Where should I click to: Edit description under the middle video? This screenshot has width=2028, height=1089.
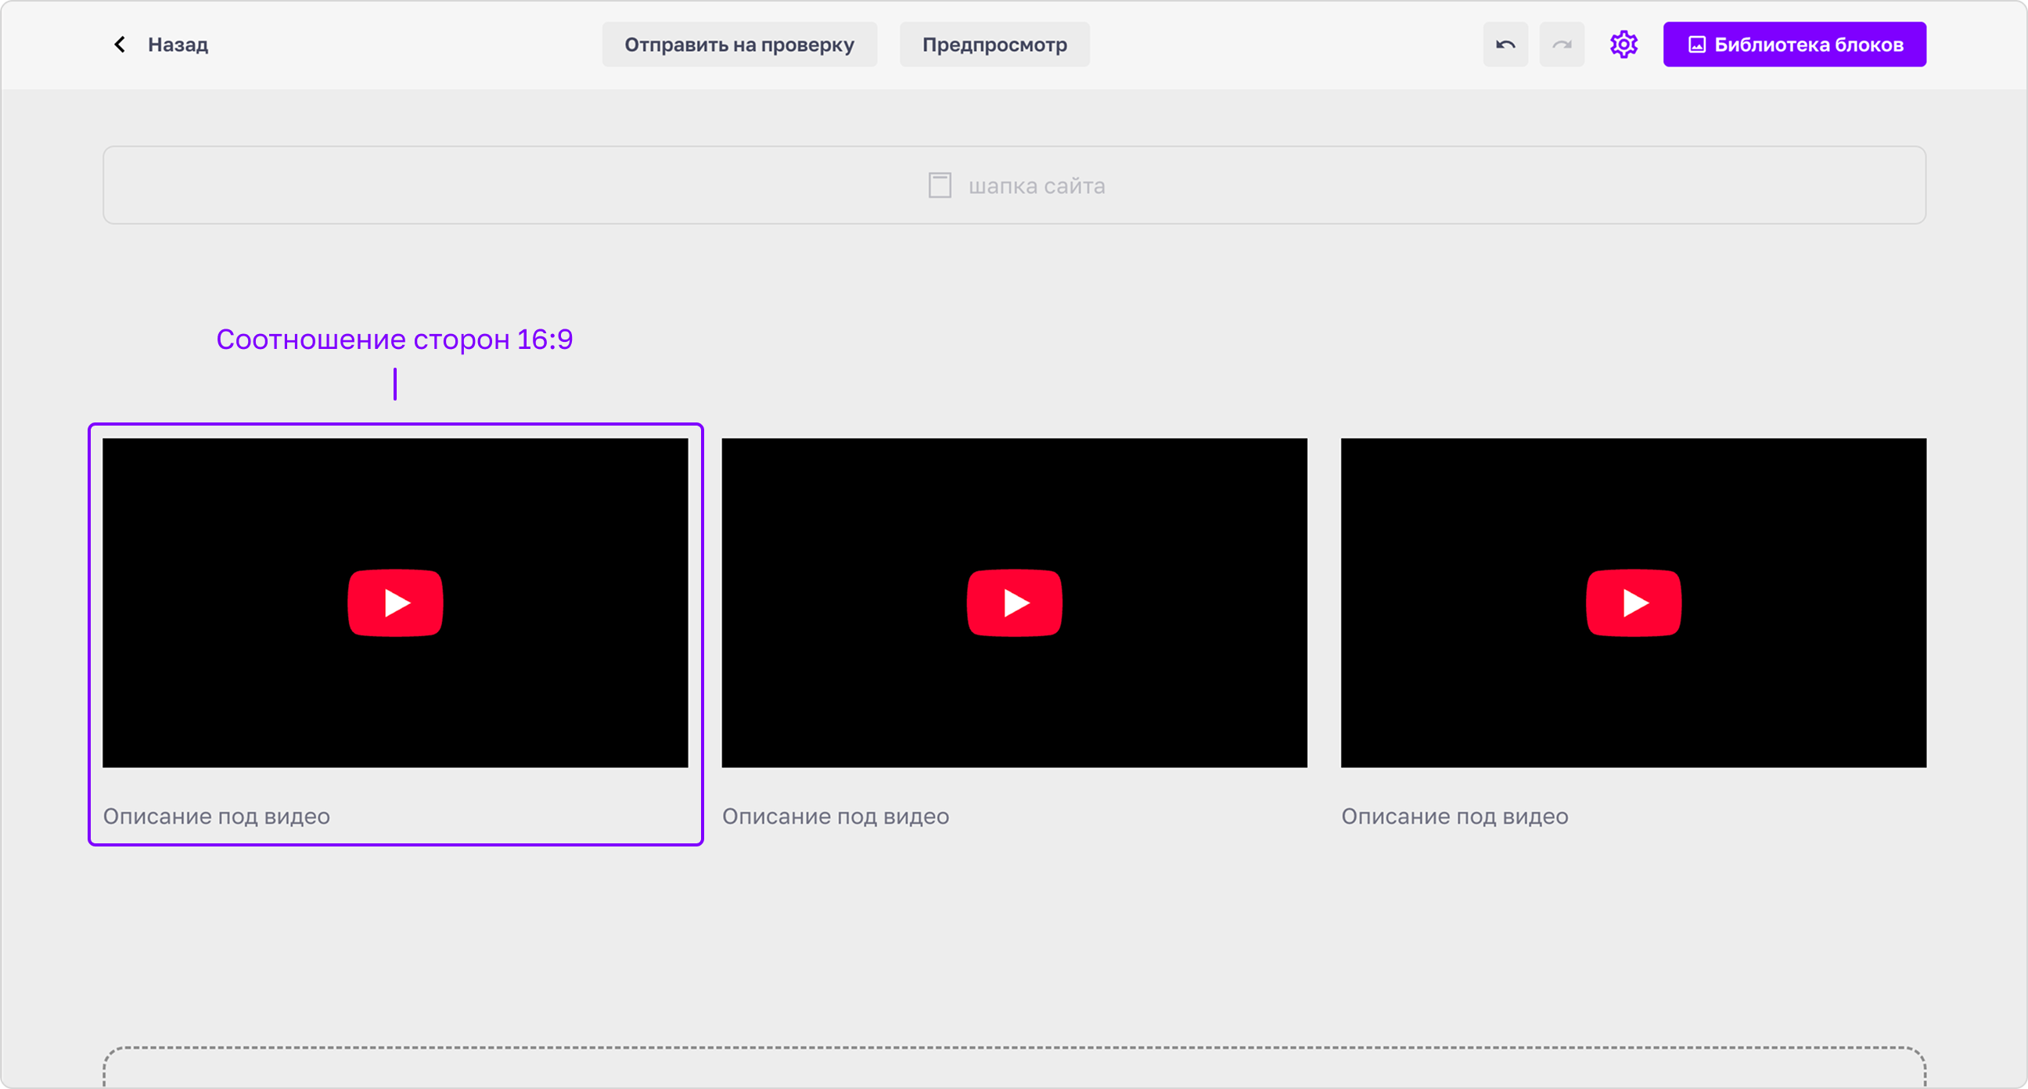pos(836,817)
